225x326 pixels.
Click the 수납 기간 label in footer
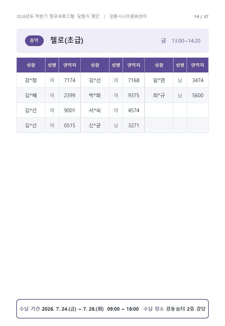[x=30, y=309]
